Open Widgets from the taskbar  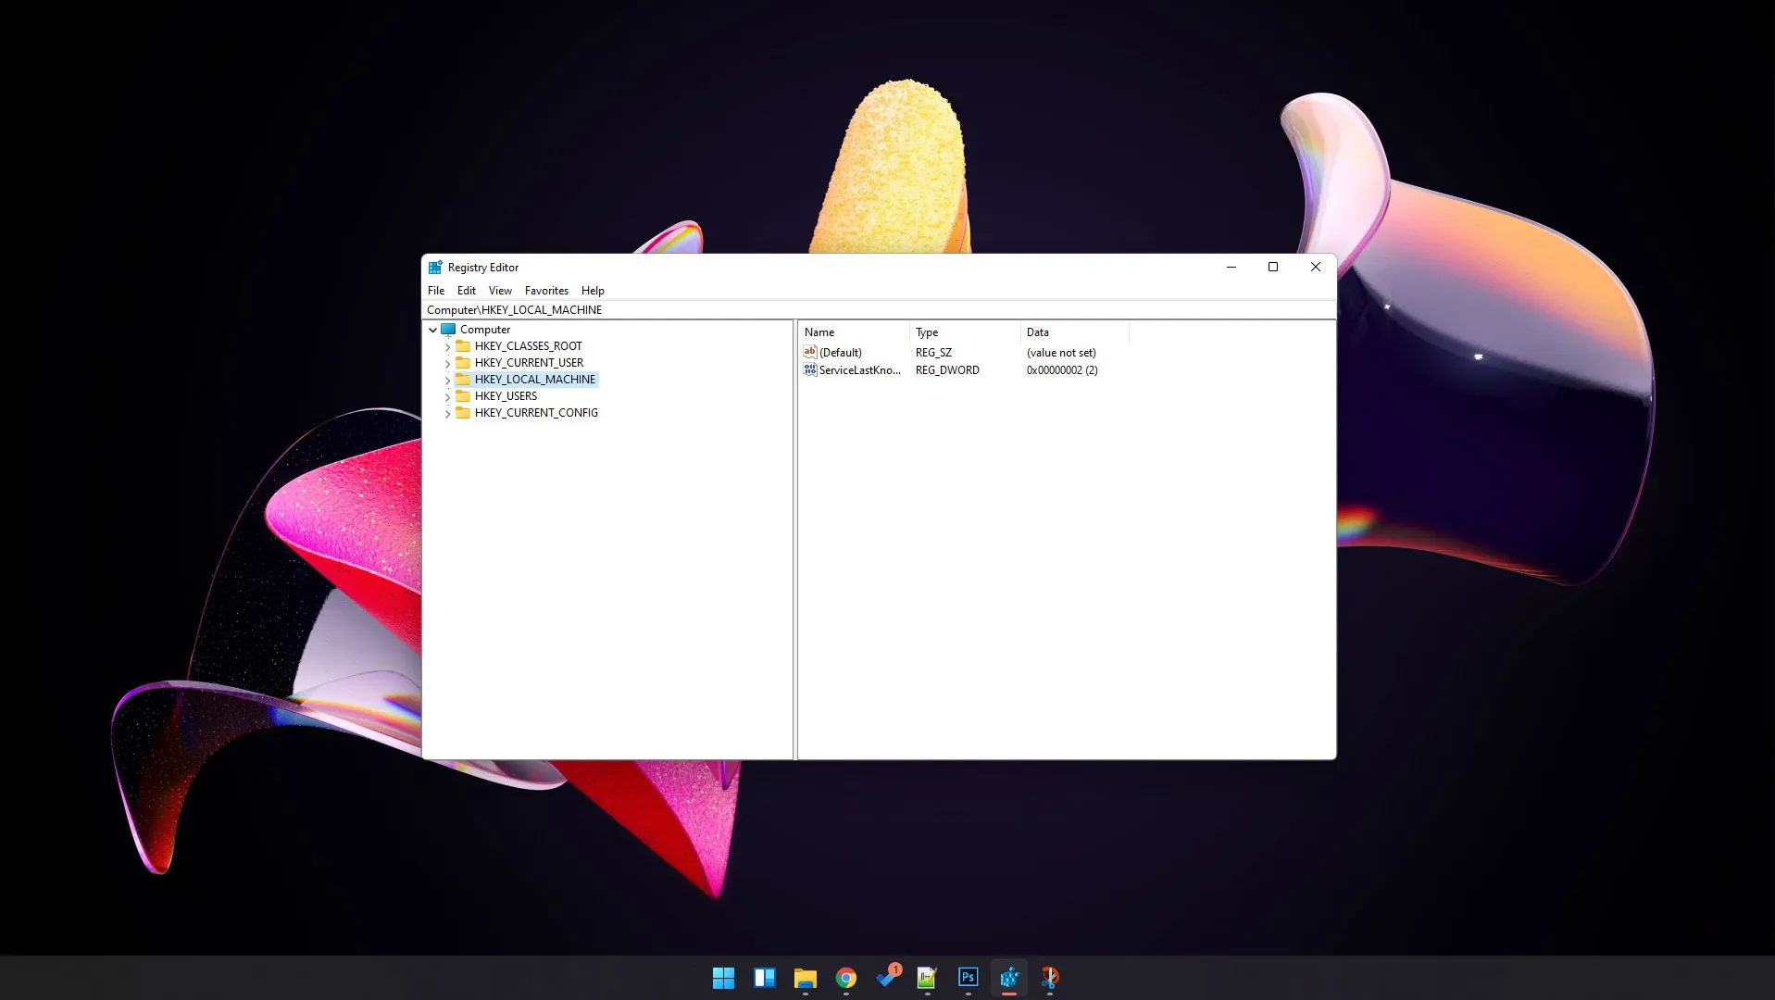(x=764, y=978)
